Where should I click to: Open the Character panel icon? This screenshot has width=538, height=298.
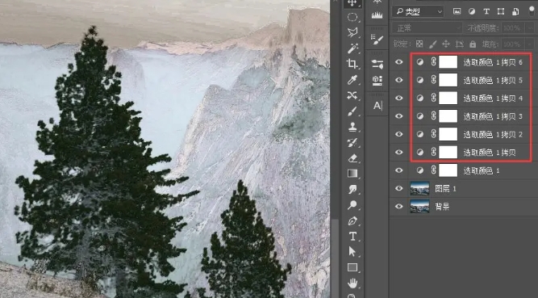(x=377, y=106)
